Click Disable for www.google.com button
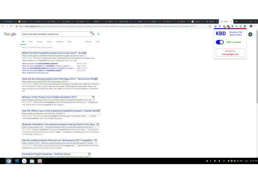The image size is (258, 183). tap(230, 53)
